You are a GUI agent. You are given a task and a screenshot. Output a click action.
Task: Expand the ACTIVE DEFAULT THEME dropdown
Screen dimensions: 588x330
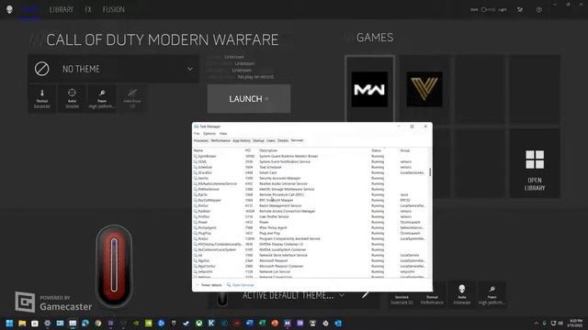click(x=342, y=295)
